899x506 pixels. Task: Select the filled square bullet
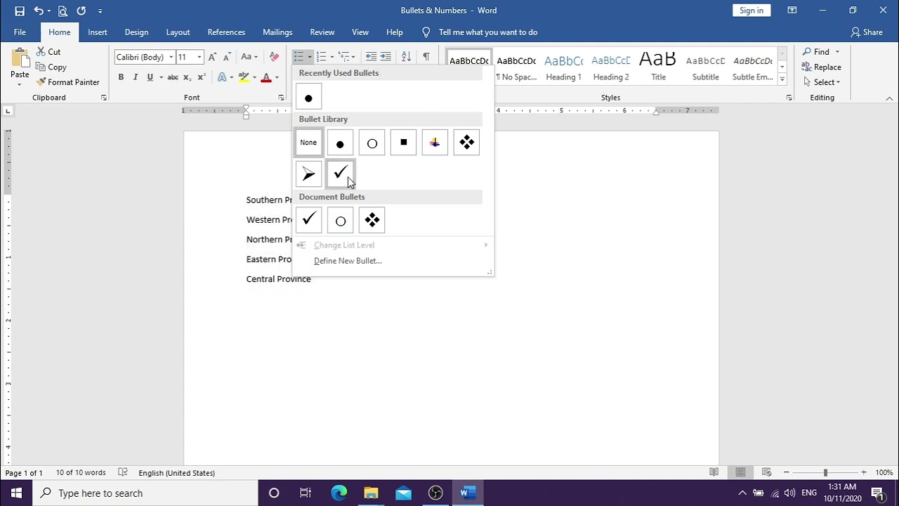point(403,143)
